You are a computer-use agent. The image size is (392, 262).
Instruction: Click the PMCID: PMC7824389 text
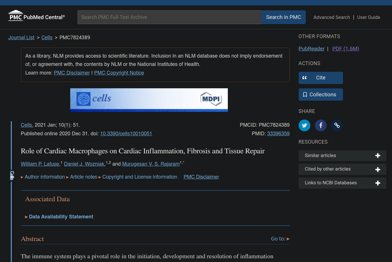[264, 125]
